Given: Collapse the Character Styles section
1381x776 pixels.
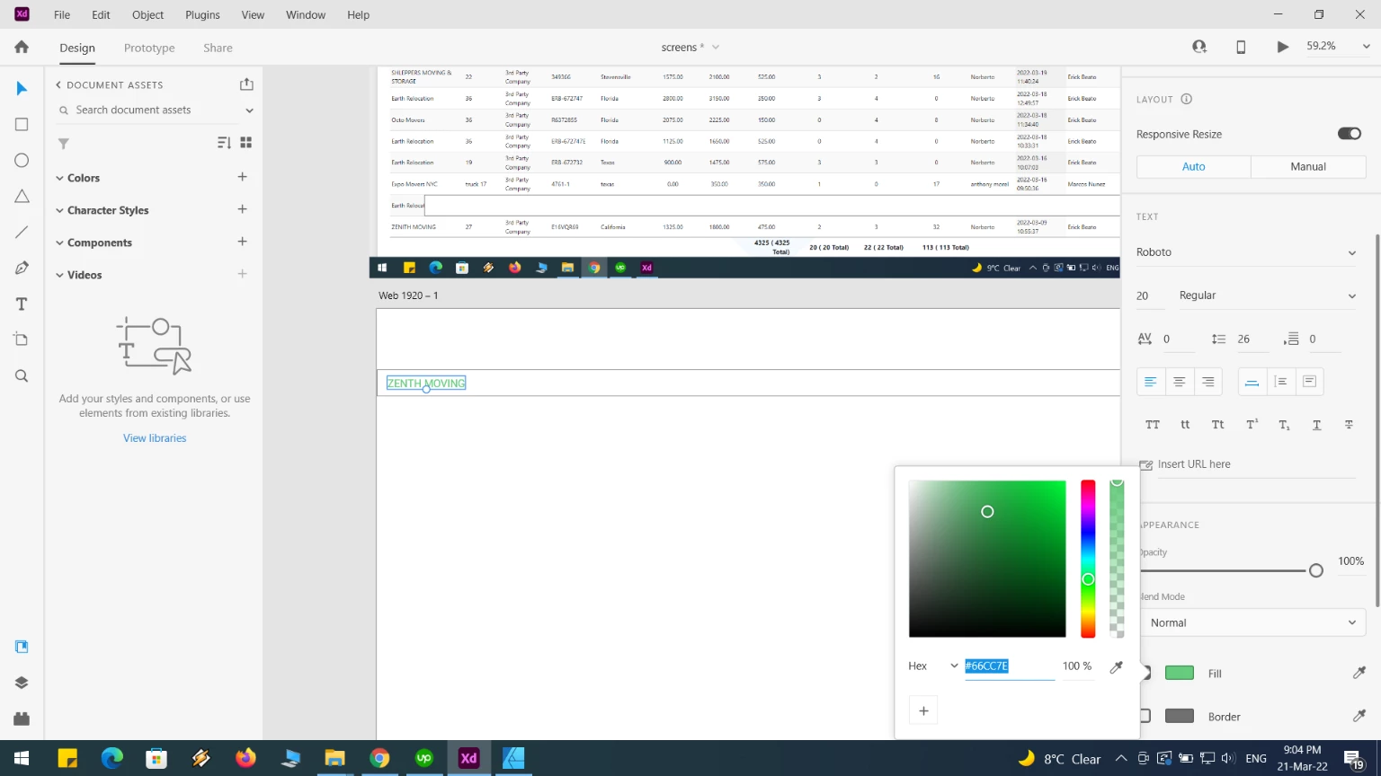Looking at the screenshot, I should point(59,210).
